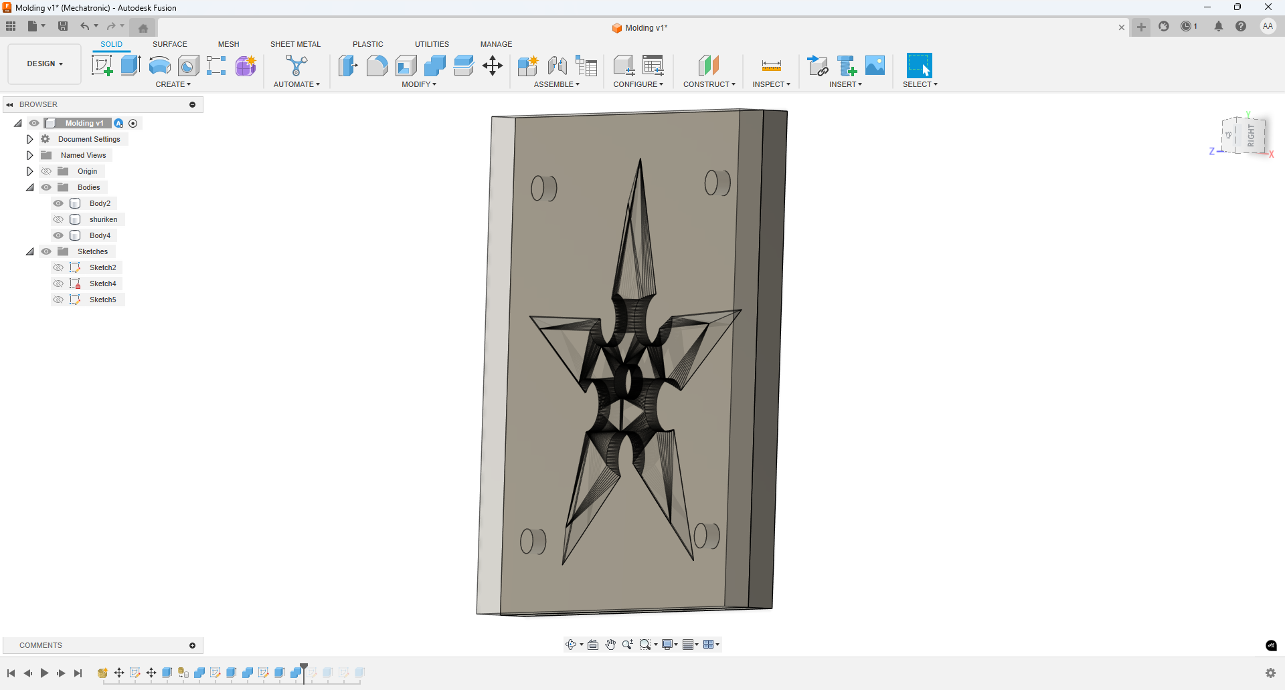The width and height of the screenshot is (1285, 690).
Task: Click the Combine tool icon
Action: pyautogui.click(x=435, y=66)
